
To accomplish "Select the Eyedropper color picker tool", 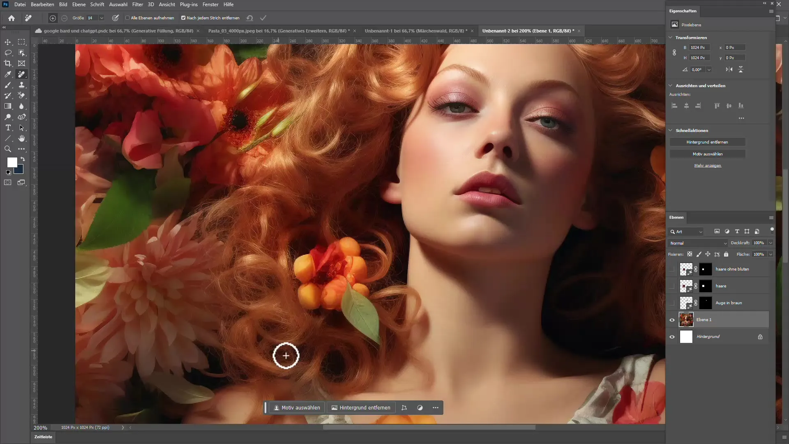I will (7, 74).
